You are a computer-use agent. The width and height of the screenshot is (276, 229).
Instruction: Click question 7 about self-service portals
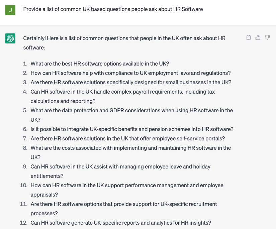point(128,138)
